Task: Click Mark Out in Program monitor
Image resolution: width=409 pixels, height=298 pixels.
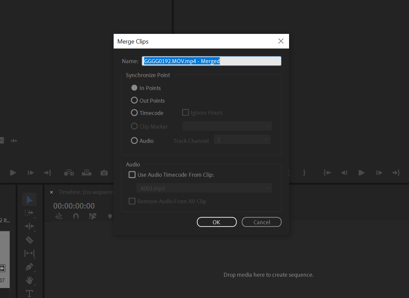Action: tap(304, 173)
